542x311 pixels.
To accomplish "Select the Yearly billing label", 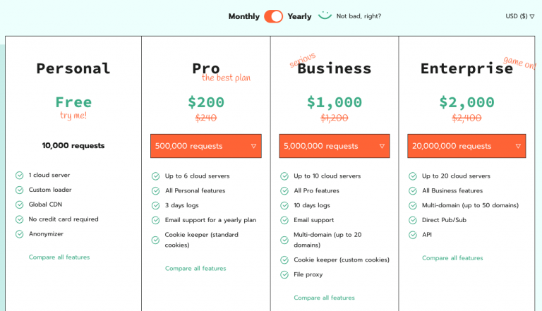I will 299,16.
